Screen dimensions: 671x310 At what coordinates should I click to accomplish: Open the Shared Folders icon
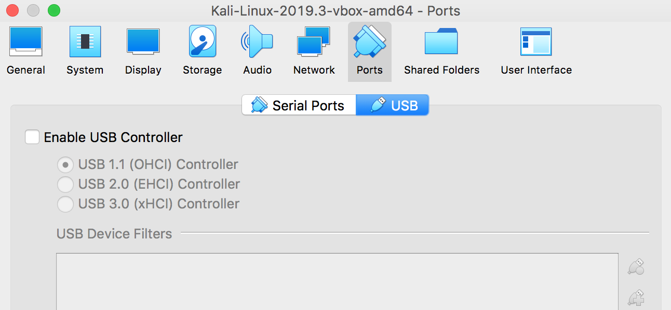441,41
